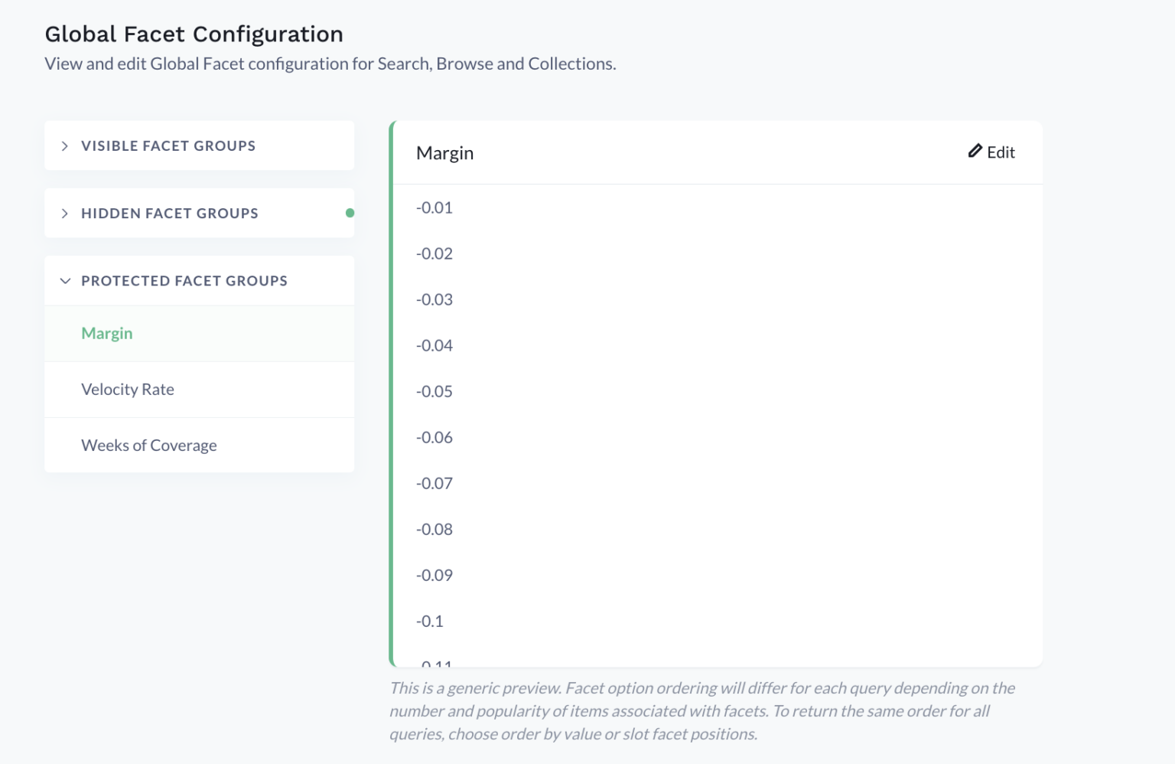Viewport: 1175px width, 764px height.
Task: Click the Margin title in the preview panel
Action: 444,152
